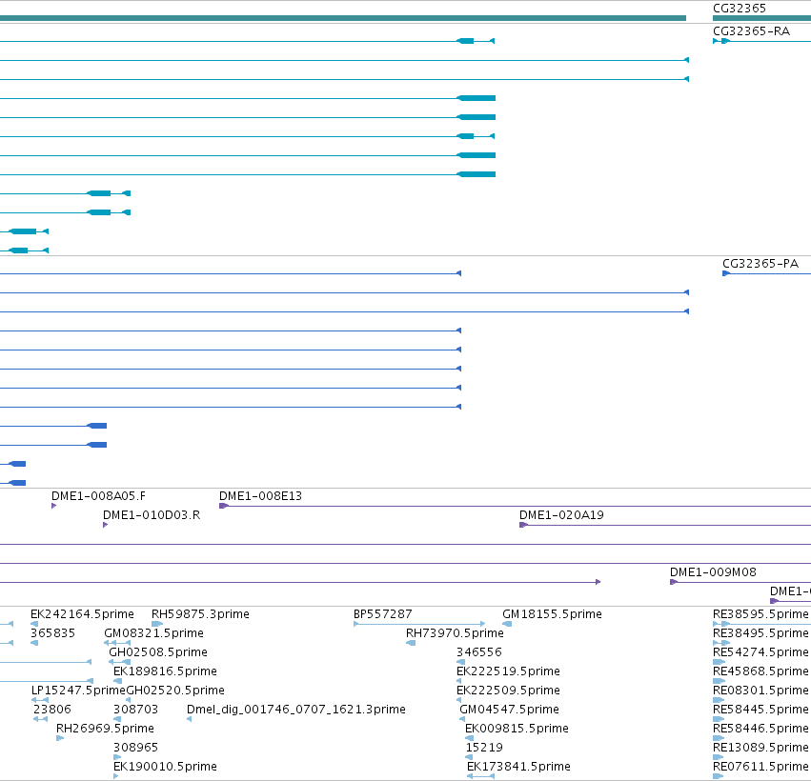The height and width of the screenshot is (781, 811).
Task: Select the DME1-008A05.F clone label
Action: [x=98, y=496]
